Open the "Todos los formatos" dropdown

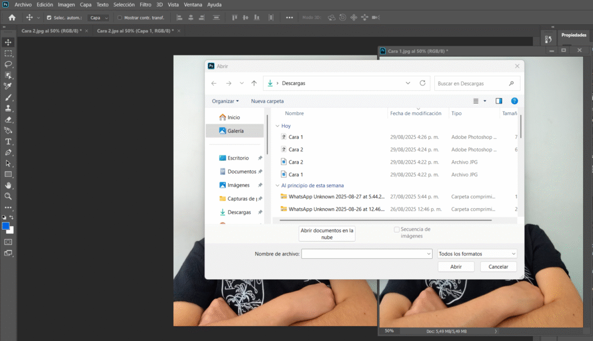pyautogui.click(x=476, y=254)
